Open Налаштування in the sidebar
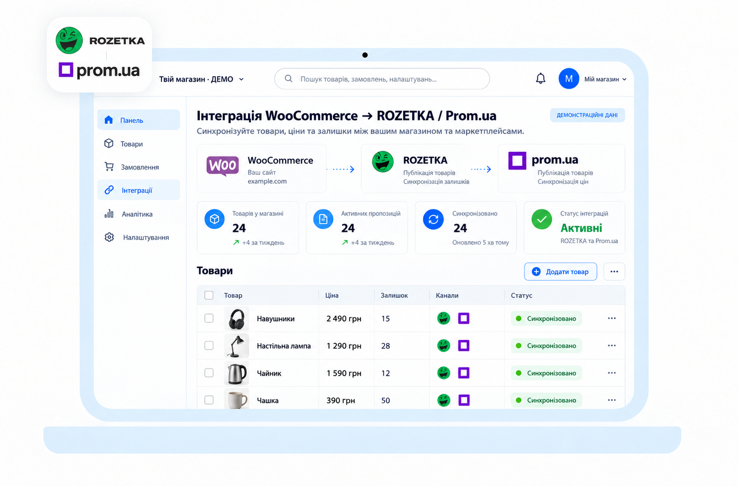Viewport: 738px width, 486px height. [x=139, y=237]
